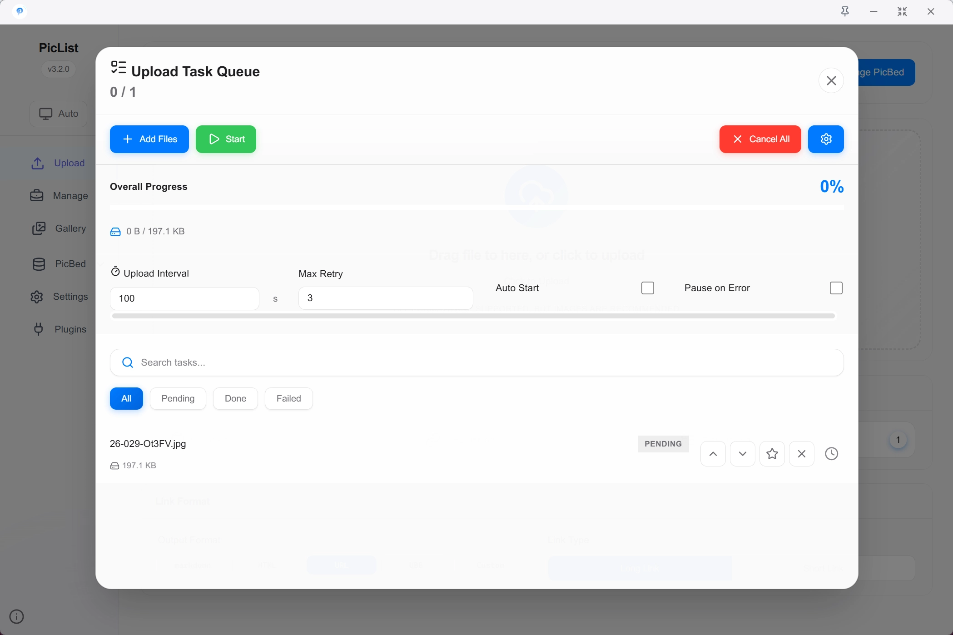Enable the Auto Start checkbox
This screenshot has width=953, height=635.
pyautogui.click(x=647, y=288)
